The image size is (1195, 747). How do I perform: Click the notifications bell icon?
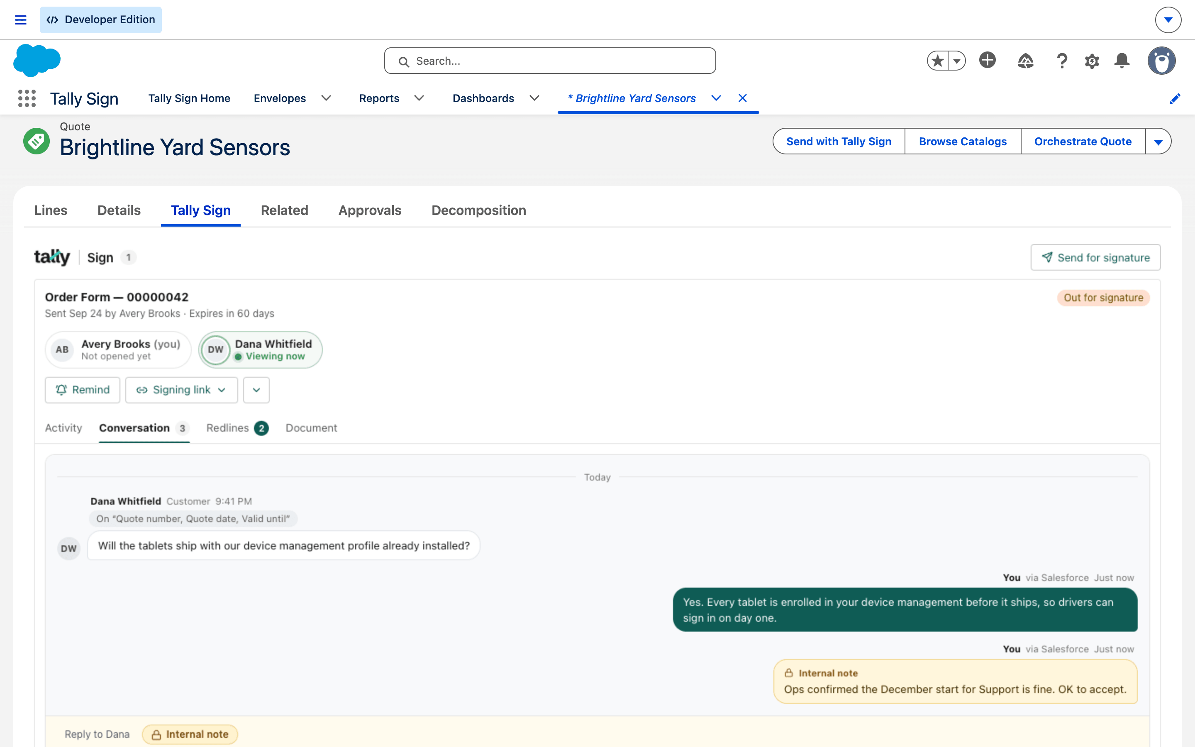pyautogui.click(x=1122, y=61)
